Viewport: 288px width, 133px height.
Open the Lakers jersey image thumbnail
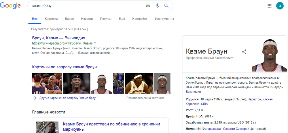point(139,84)
